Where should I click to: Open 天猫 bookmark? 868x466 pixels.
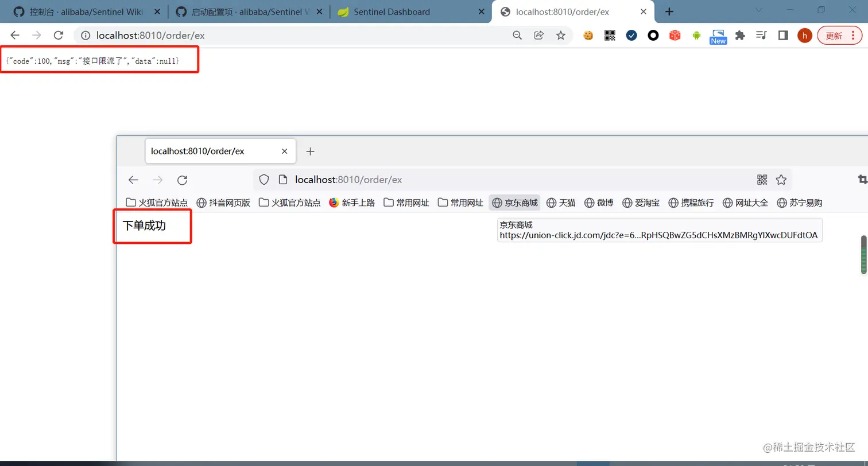point(561,202)
